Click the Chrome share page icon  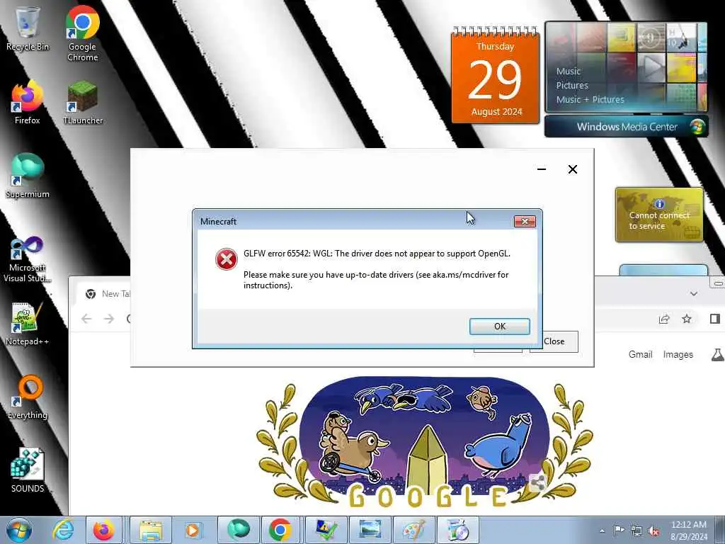pos(664,319)
